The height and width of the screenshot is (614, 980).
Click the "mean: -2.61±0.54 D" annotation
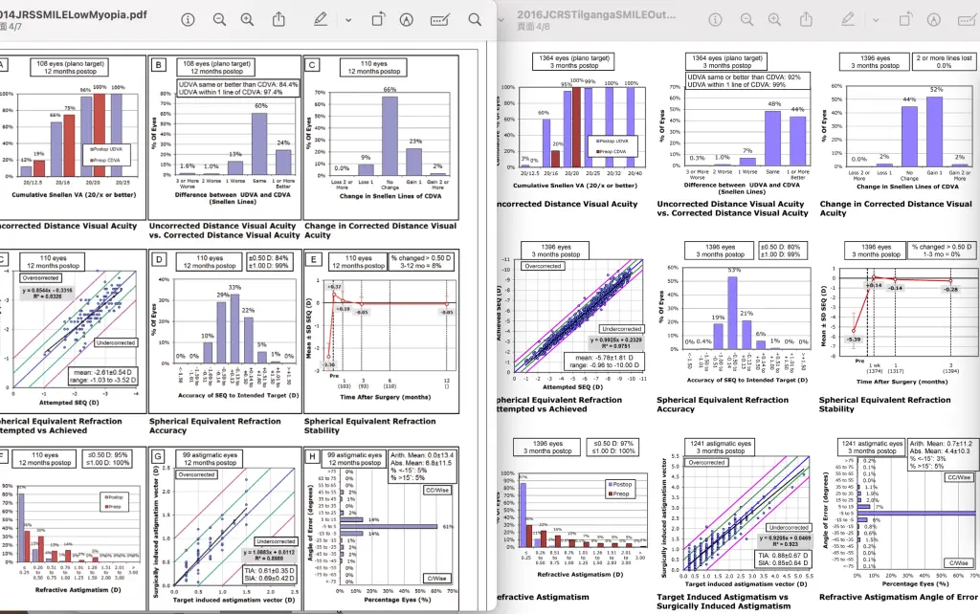102,372
